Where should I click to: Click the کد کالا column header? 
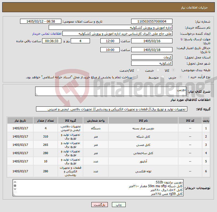[190, 120]
